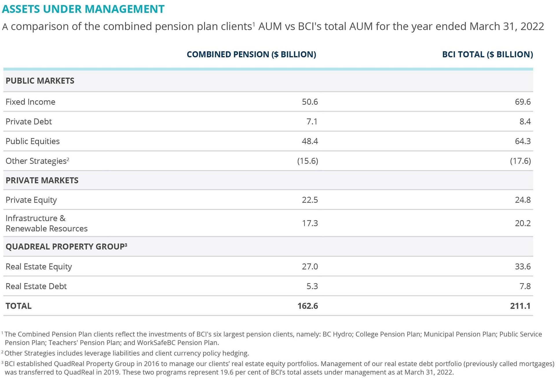Click the Other Strategies row label
This screenshot has height=378, width=556.
pos(36,161)
